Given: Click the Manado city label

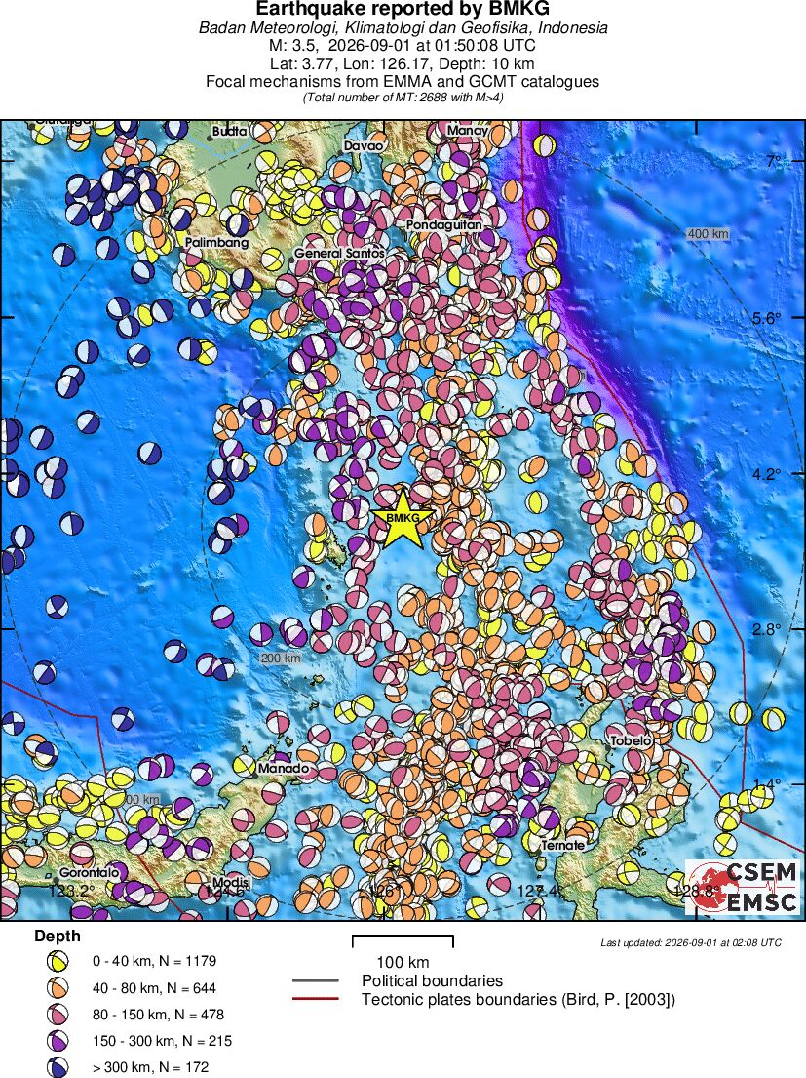Looking at the screenshot, I should (x=283, y=768).
